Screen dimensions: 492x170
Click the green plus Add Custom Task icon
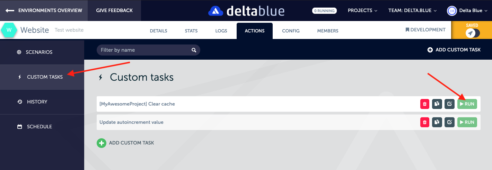[101, 143]
